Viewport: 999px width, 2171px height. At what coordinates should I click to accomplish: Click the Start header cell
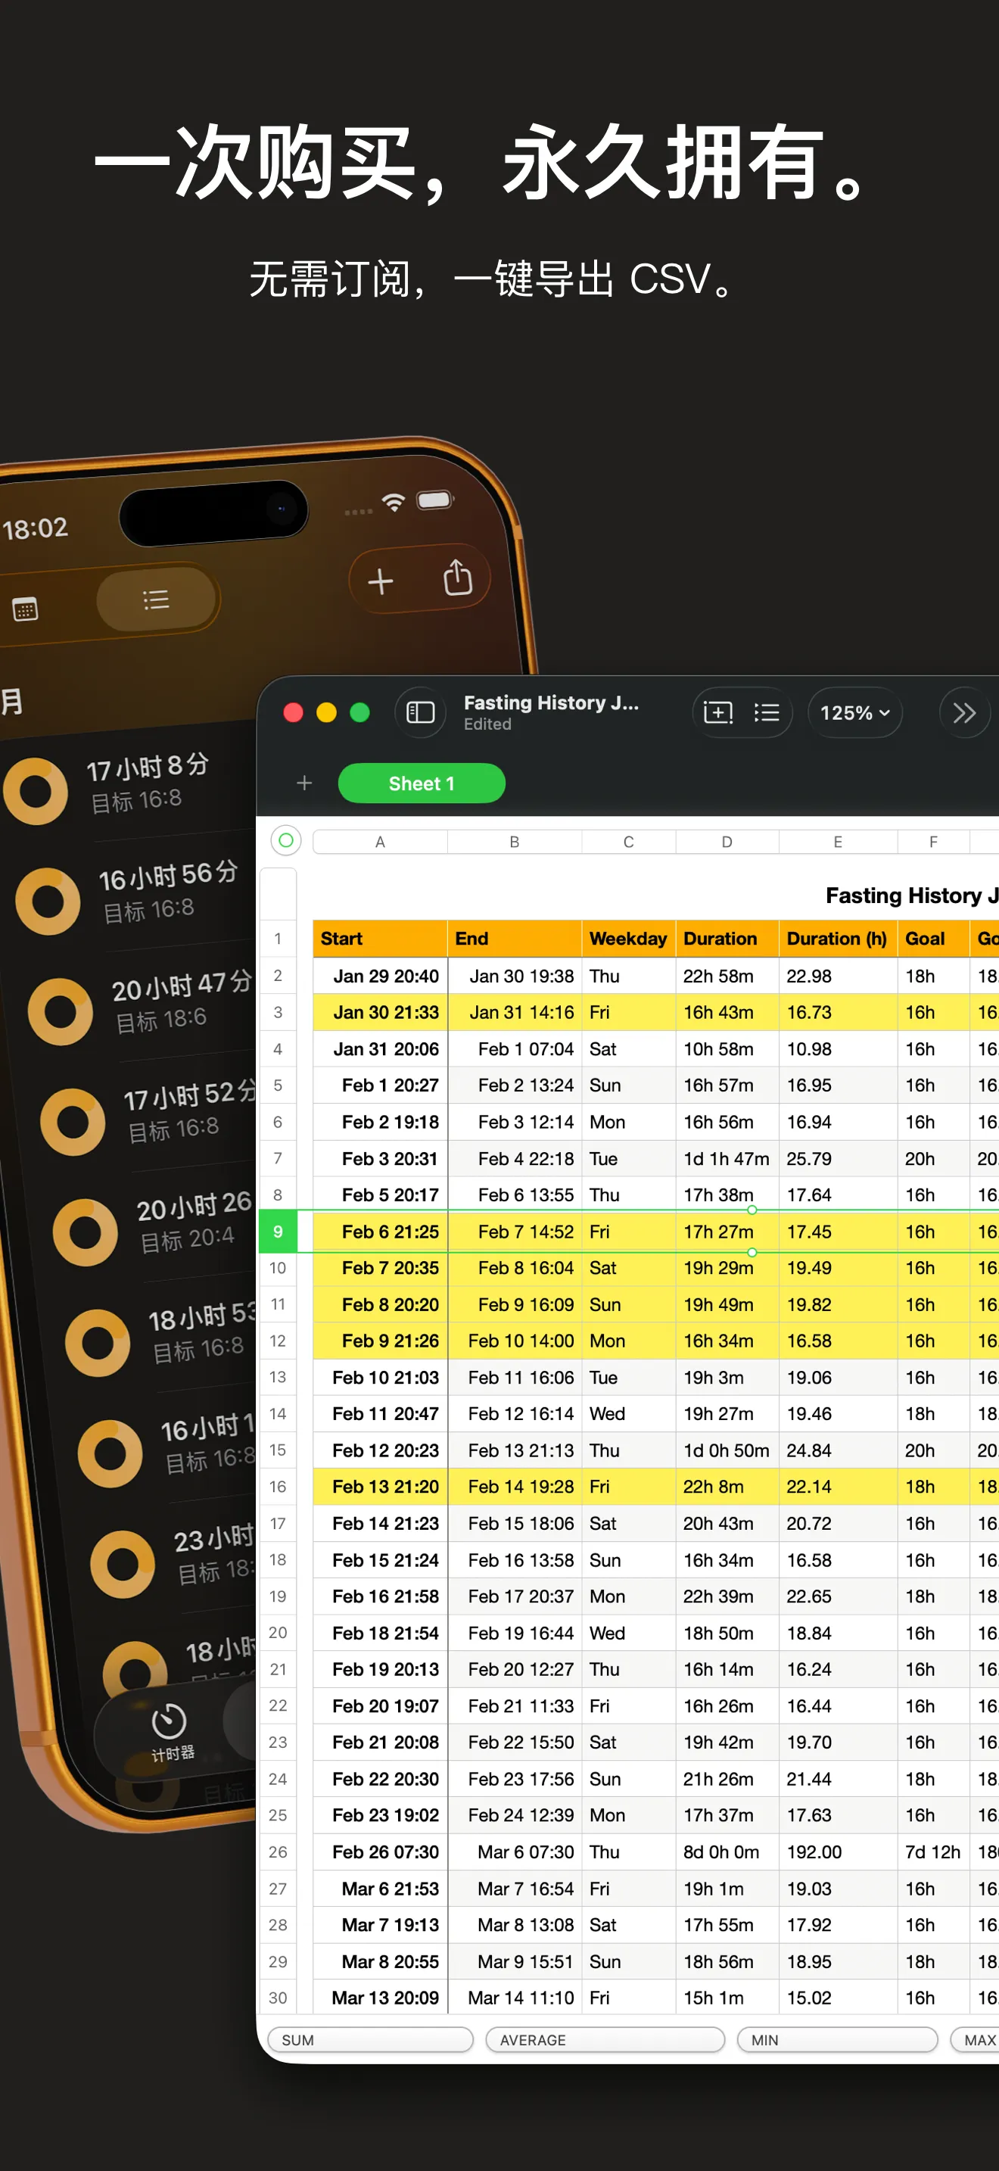380,938
